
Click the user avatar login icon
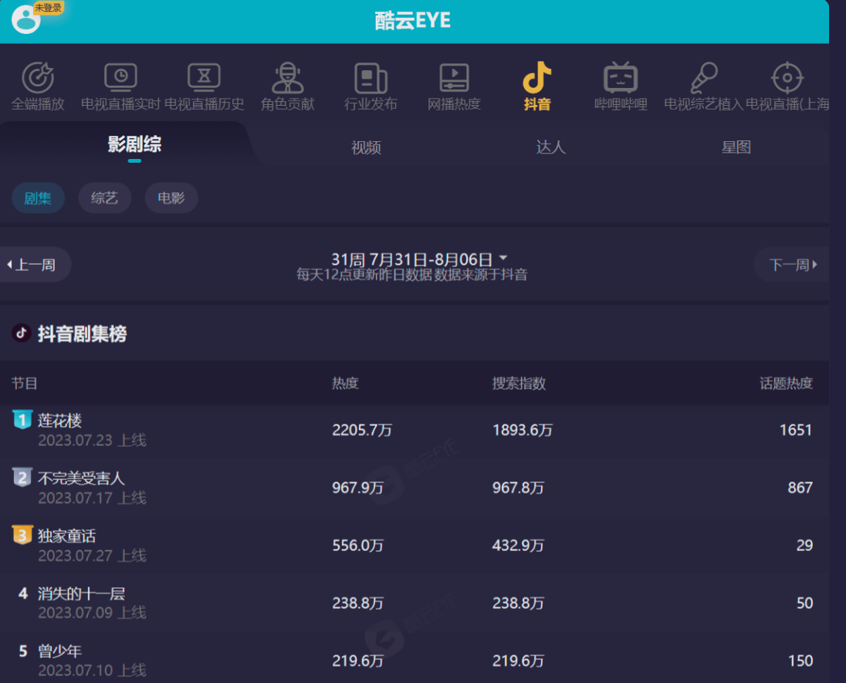point(27,19)
